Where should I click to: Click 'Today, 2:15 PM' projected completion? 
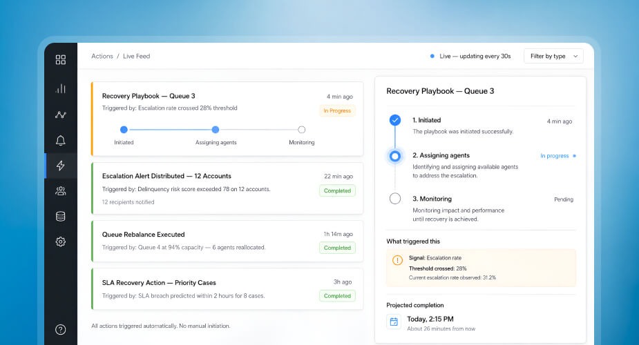[430, 319]
